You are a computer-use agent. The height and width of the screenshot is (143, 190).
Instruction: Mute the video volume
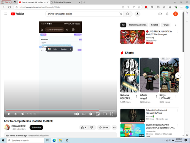[x=23, y=114]
